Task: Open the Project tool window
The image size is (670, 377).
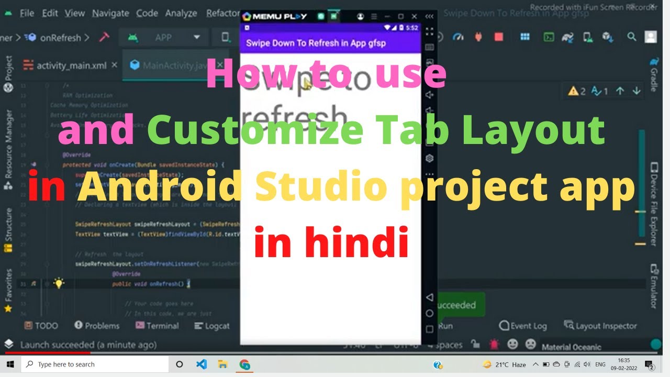Action: tap(8, 74)
